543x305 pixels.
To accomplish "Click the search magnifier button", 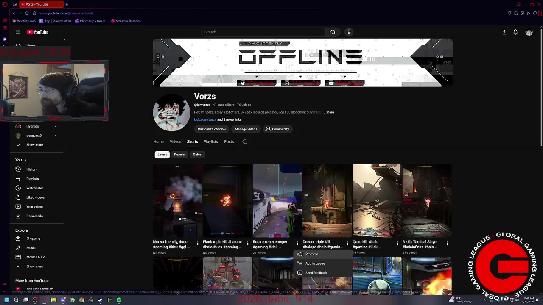I will click(333, 32).
